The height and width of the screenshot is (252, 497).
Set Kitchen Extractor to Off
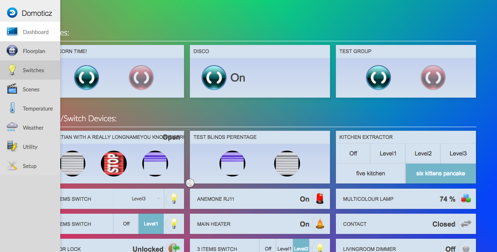[x=353, y=154]
